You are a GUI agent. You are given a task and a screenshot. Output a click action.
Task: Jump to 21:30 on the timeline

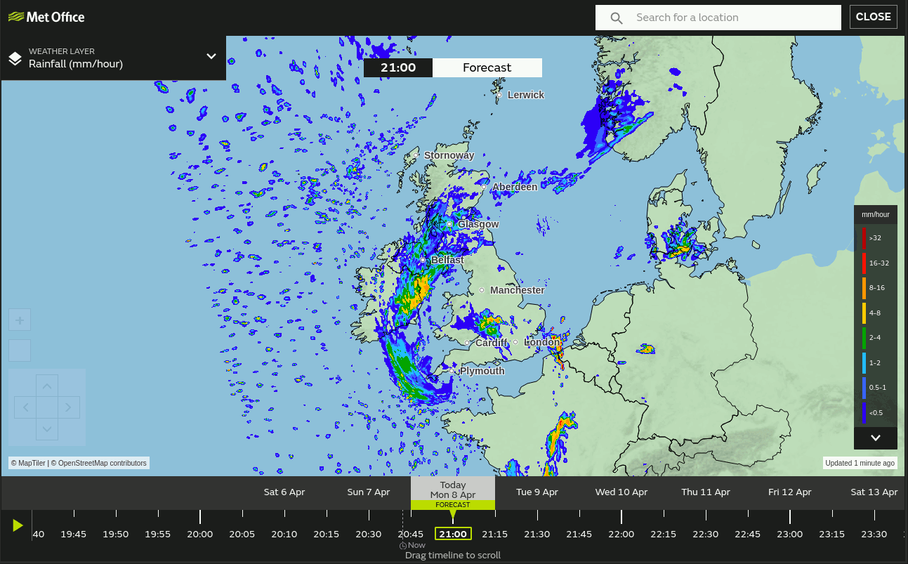[x=537, y=534]
